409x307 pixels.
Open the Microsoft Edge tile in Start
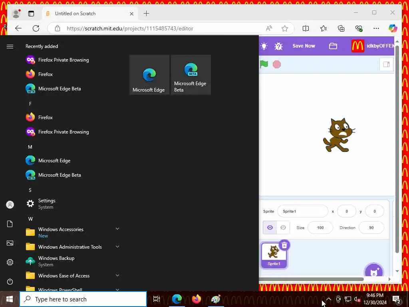(x=149, y=75)
